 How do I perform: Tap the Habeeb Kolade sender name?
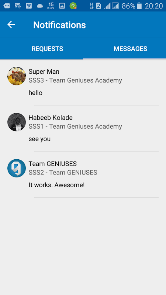[51, 118]
